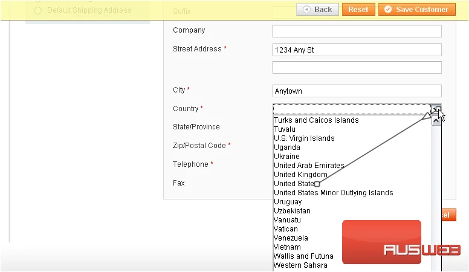The height and width of the screenshot is (272, 469).
Task: Click the Reset button
Action: click(358, 10)
